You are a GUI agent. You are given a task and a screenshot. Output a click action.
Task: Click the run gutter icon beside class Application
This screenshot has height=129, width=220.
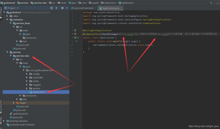click(x=78, y=37)
